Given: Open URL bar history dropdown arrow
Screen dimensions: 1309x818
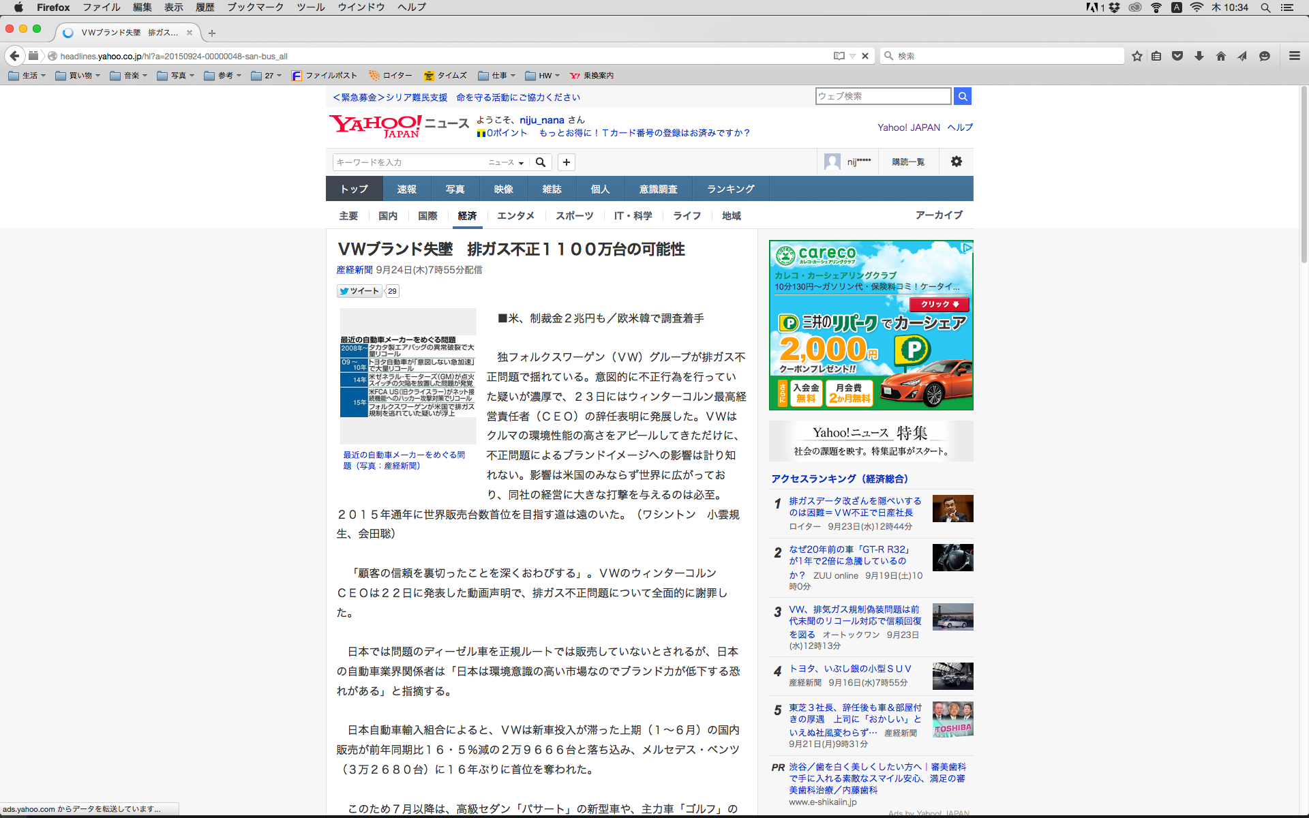Looking at the screenshot, I should click(852, 56).
